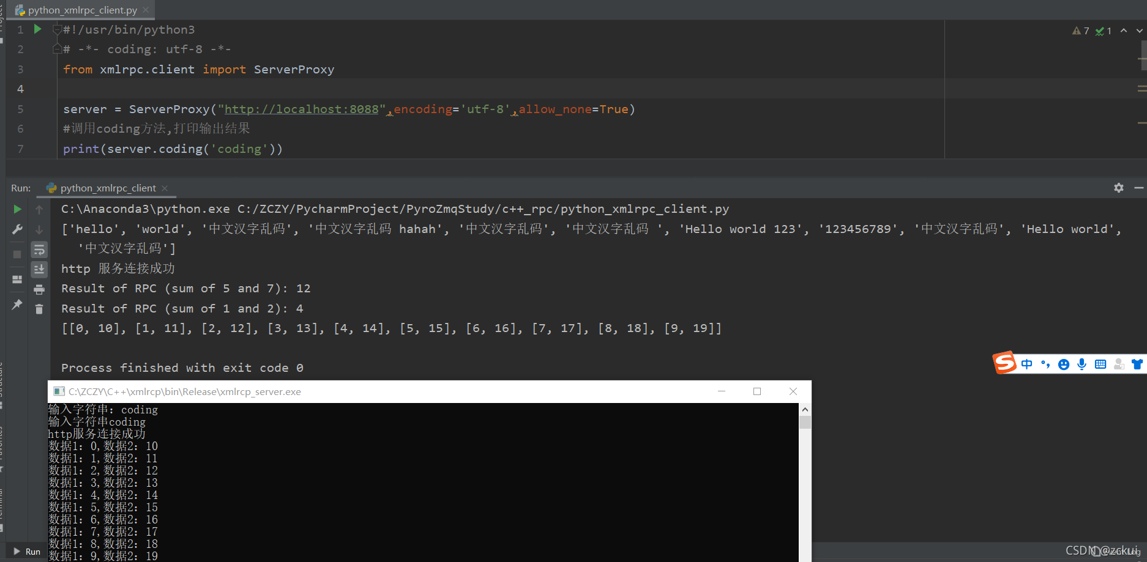Collapse the code fold marker on line 1
The image size is (1147, 562).
click(x=57, y=29)
